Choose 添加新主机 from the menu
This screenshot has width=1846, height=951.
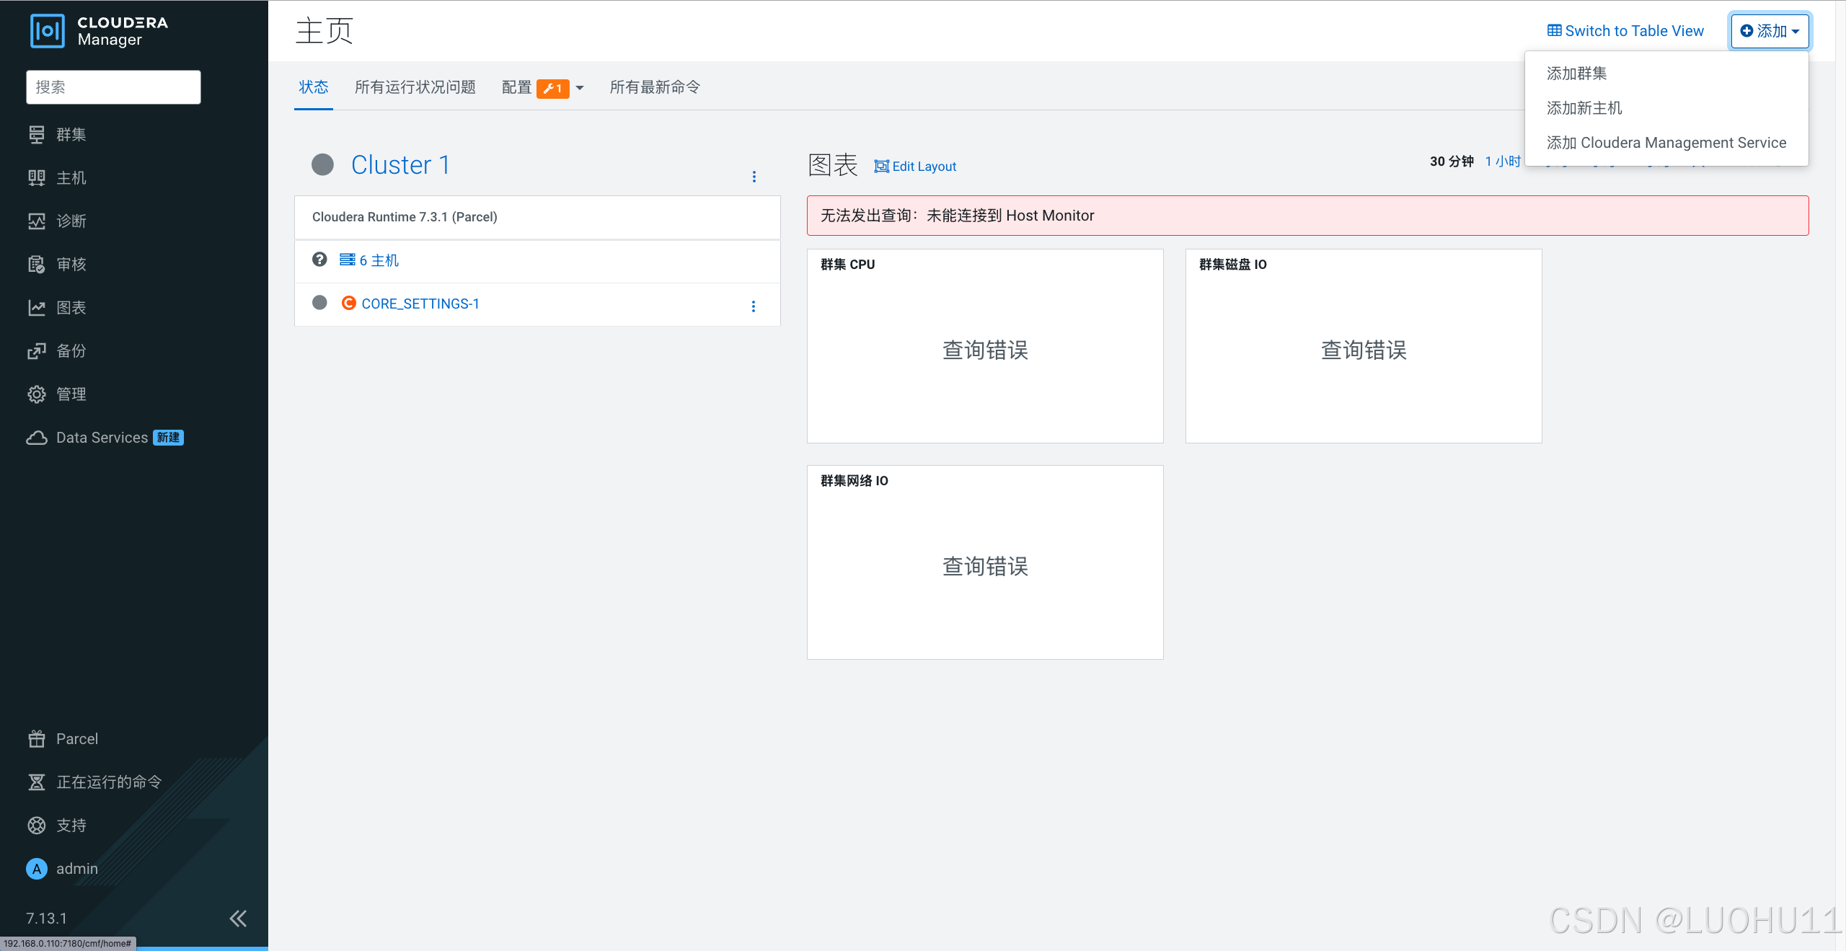(1584, 108)
